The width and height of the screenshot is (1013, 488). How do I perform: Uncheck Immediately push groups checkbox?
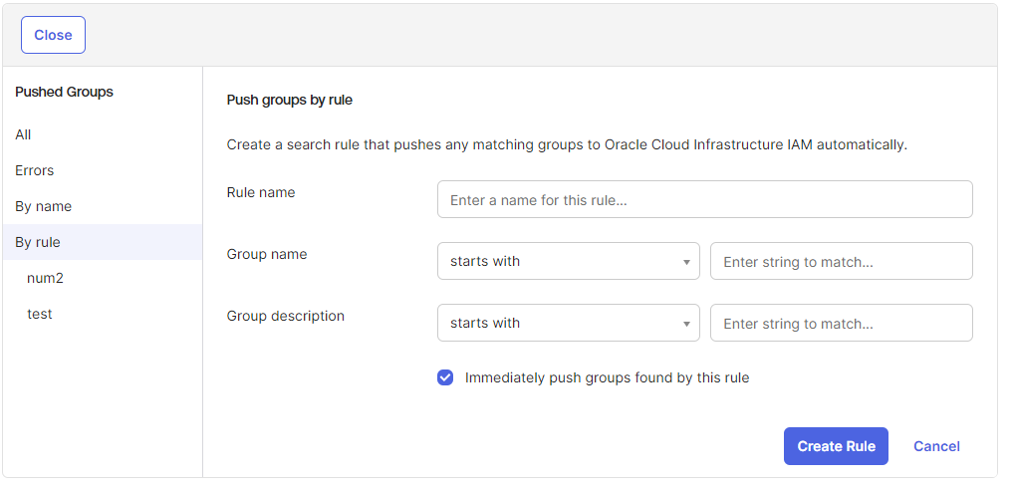click(445, 377)
